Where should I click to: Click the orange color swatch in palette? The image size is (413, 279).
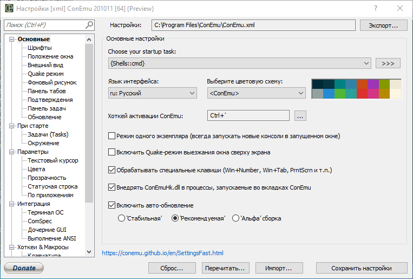click(362, 84)
